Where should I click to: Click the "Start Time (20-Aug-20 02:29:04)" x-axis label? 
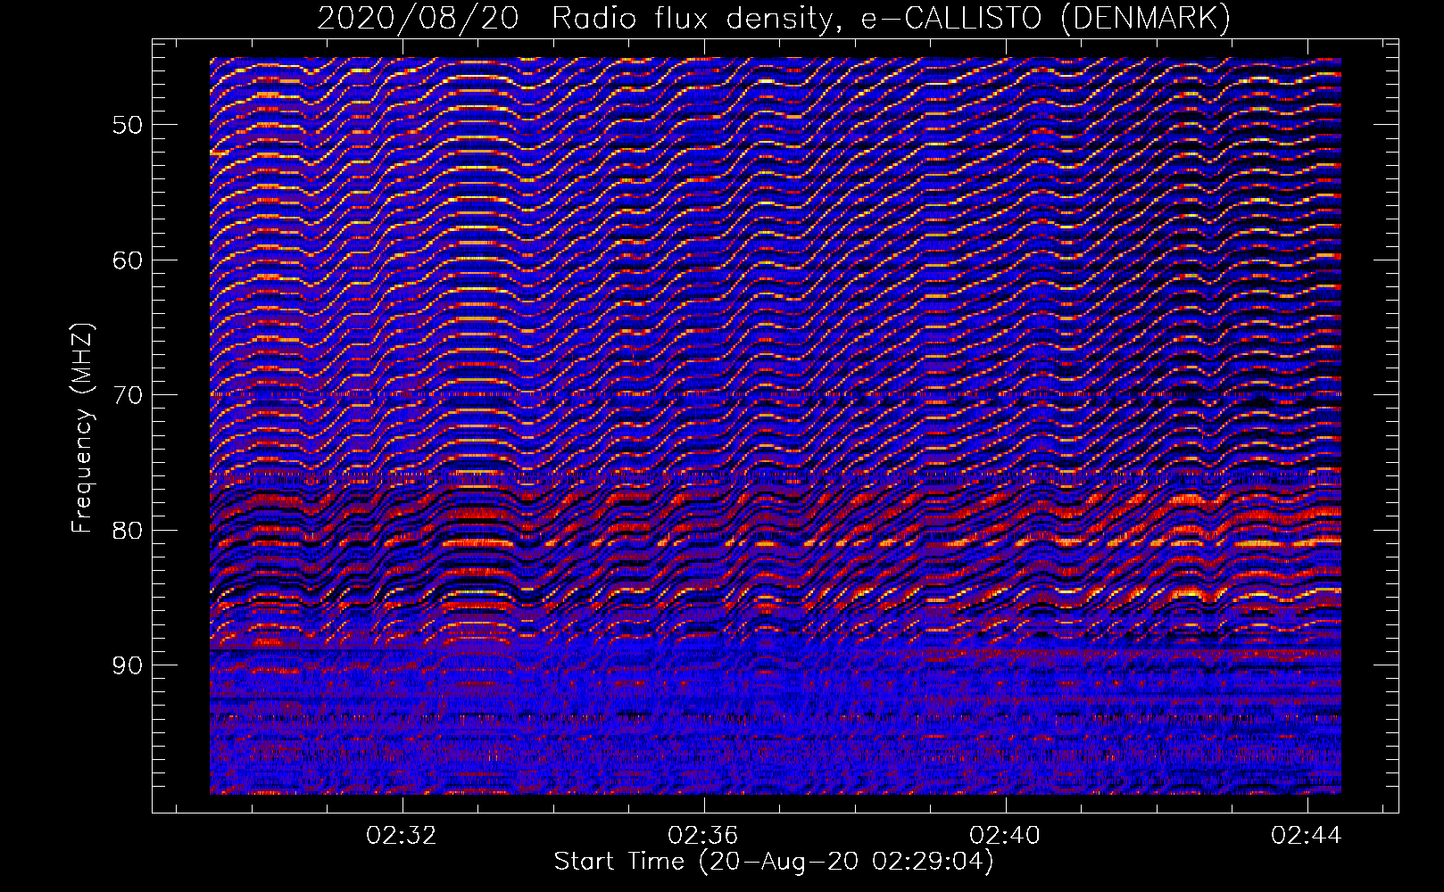[774, 862]
